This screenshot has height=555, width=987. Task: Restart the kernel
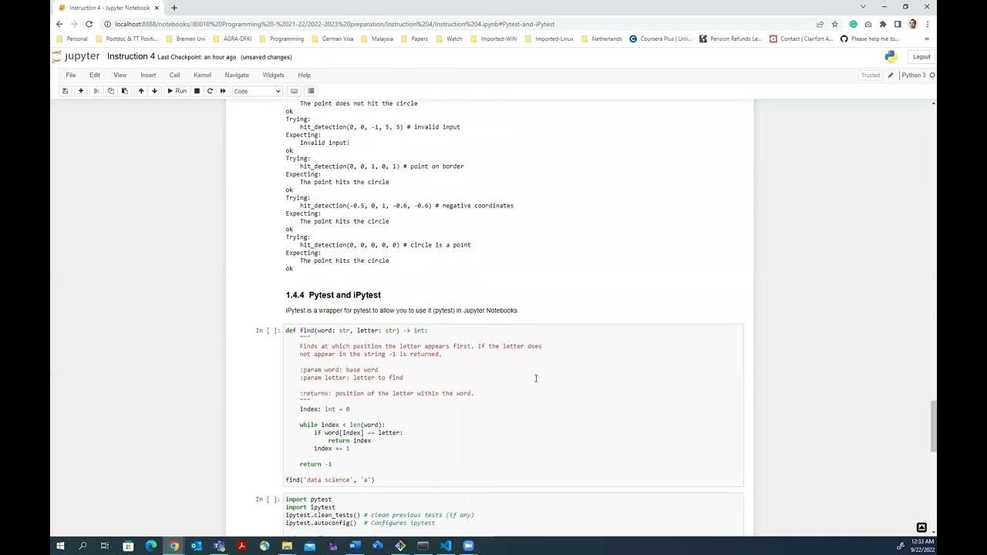click(x=210, y=91)
